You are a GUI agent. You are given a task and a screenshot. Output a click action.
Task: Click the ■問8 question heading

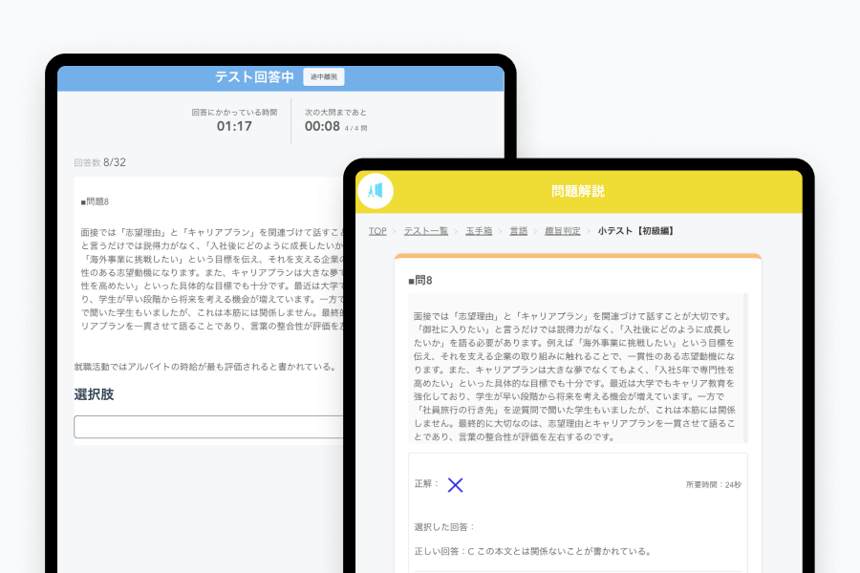(420, 280)
